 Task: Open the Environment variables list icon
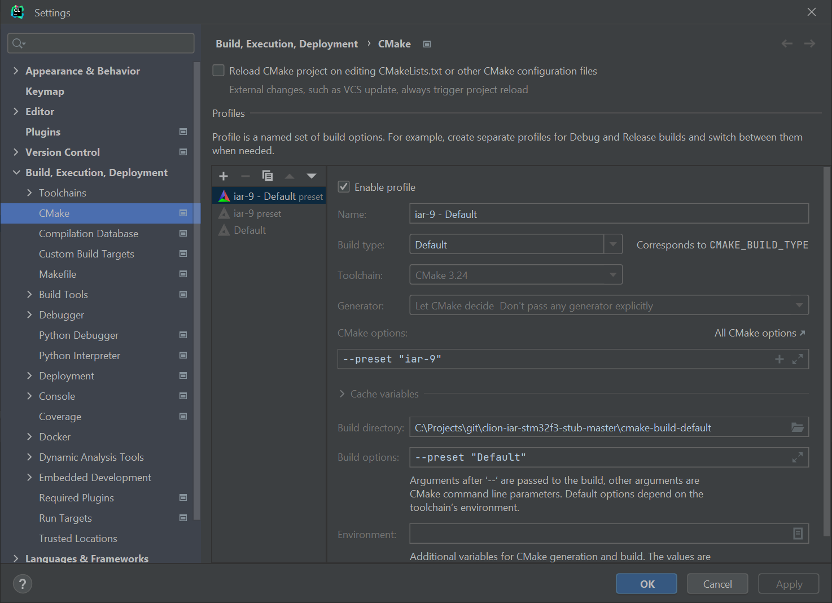coord(798,534)
